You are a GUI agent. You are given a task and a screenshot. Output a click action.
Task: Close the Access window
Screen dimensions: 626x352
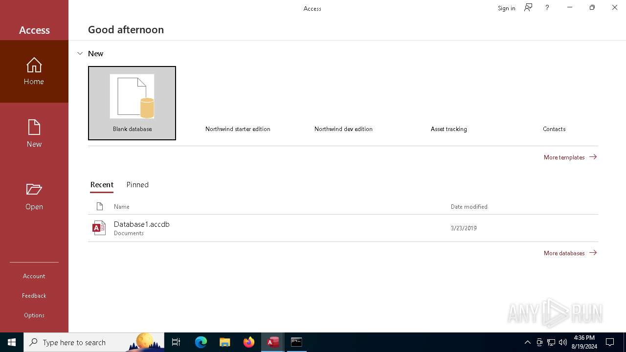tap(615, 8)
